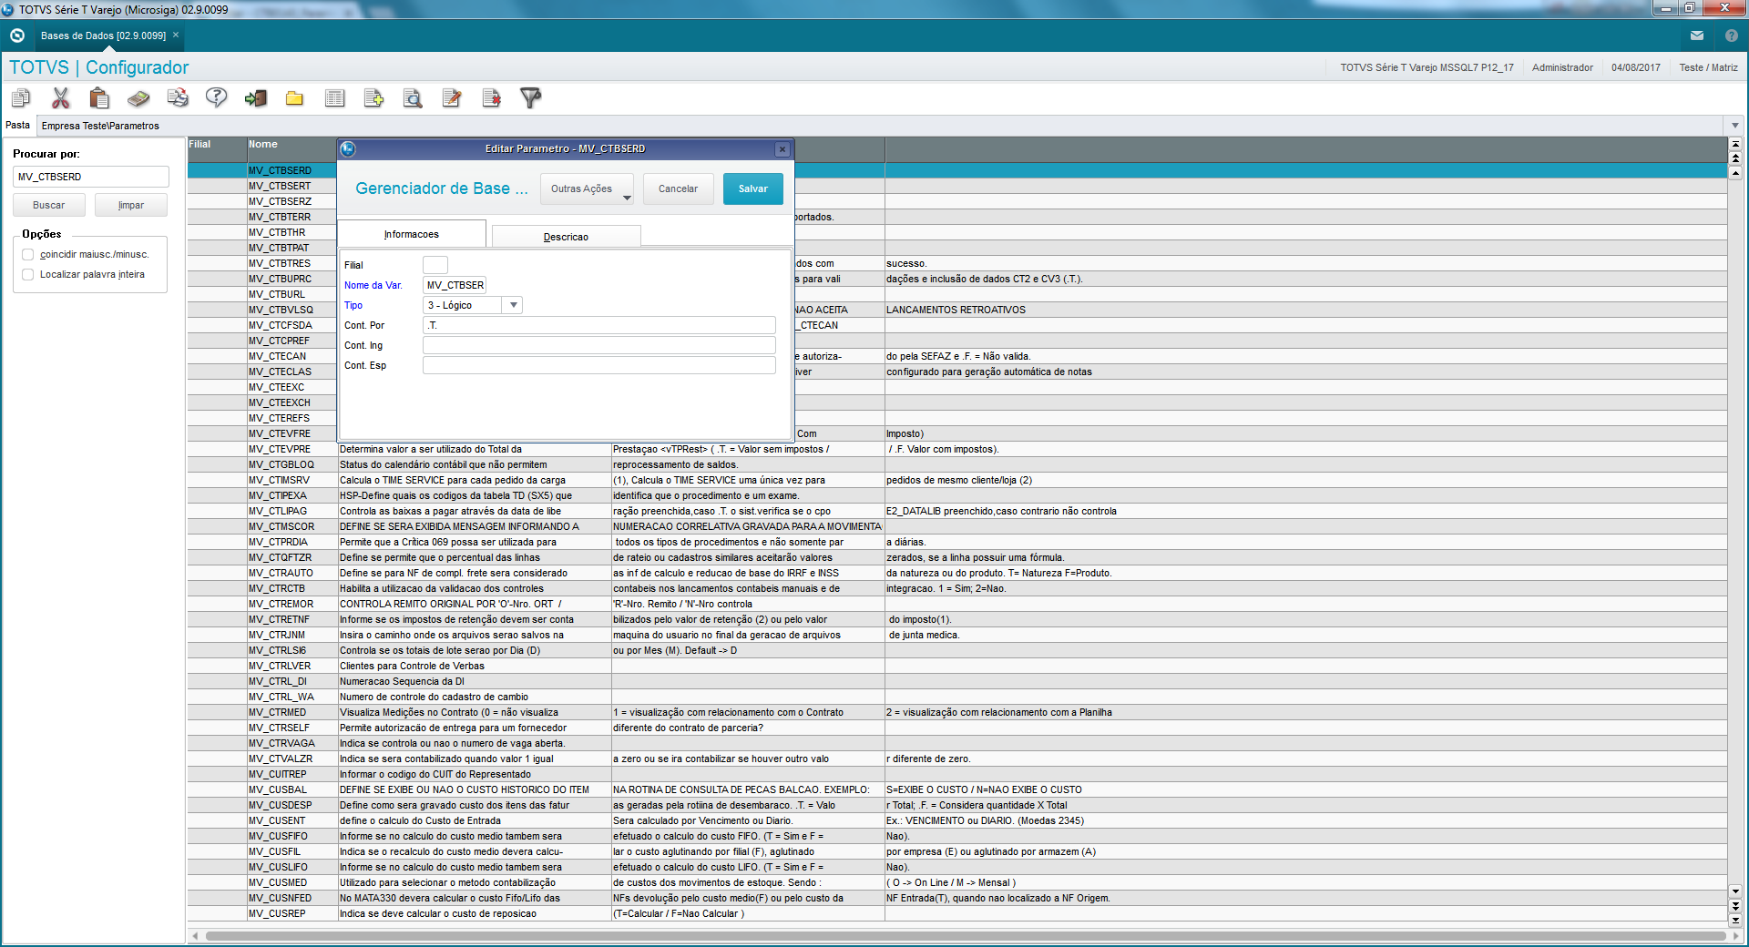Click the search document magnifier icon
Image resolution: width=1749 pixels, height=947 pixels.
coord(413,97)
